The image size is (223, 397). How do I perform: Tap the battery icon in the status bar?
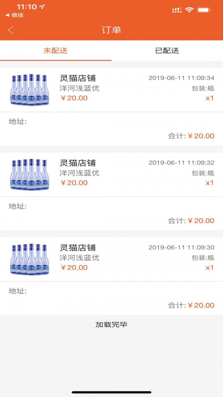pos(204,10)
